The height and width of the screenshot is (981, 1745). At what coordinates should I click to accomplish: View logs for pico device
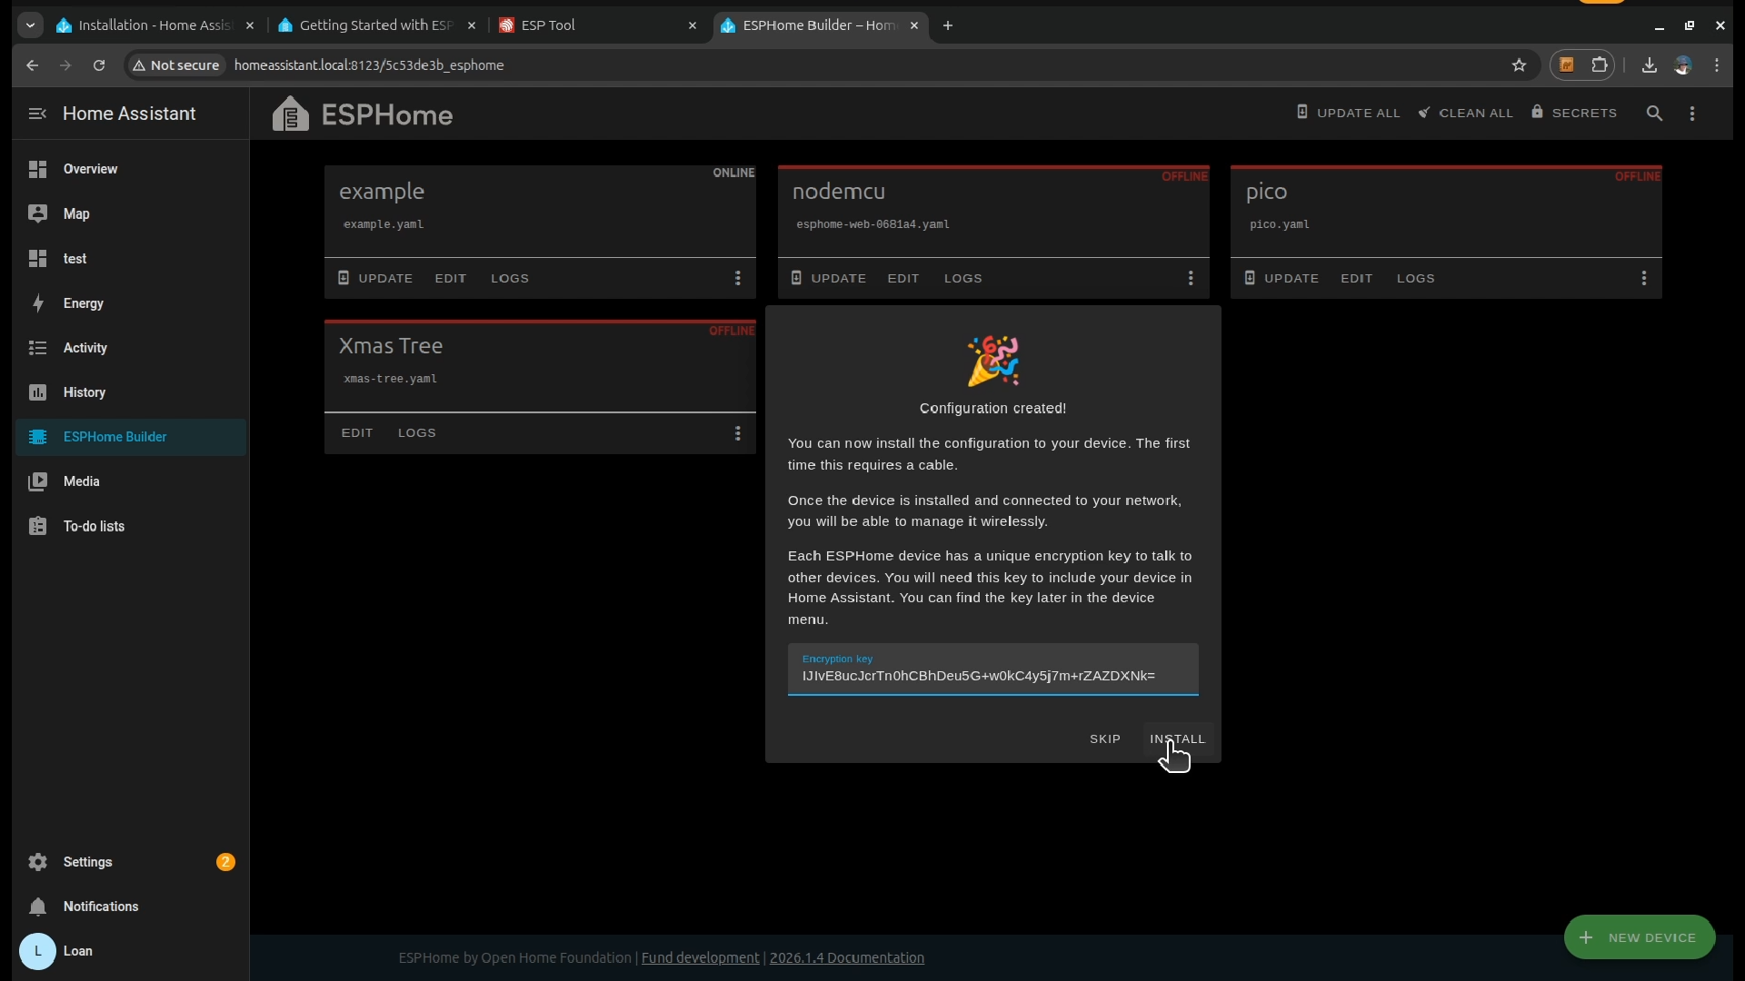[x=1415, y=278]
